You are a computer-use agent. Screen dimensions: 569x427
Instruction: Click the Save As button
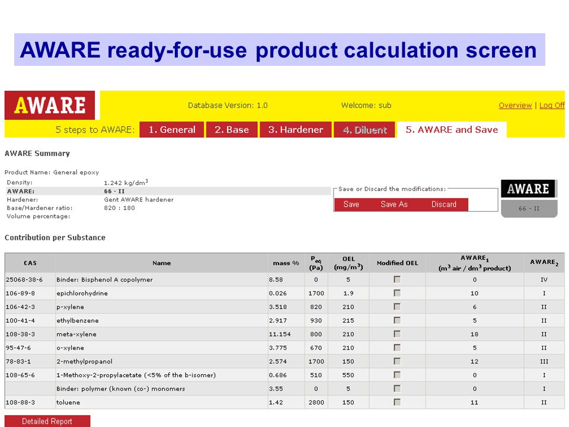[394, 205]
